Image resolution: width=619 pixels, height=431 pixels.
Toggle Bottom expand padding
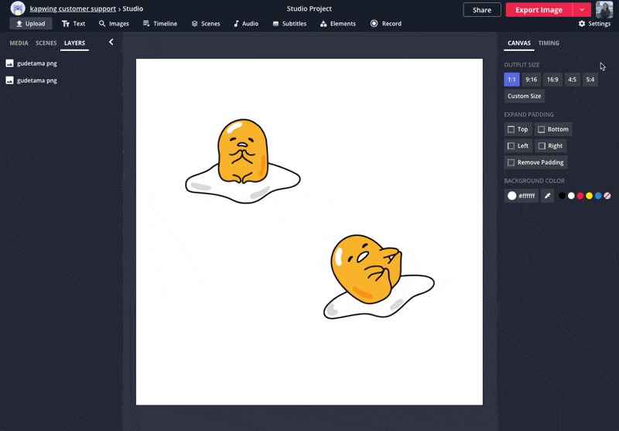553,129
